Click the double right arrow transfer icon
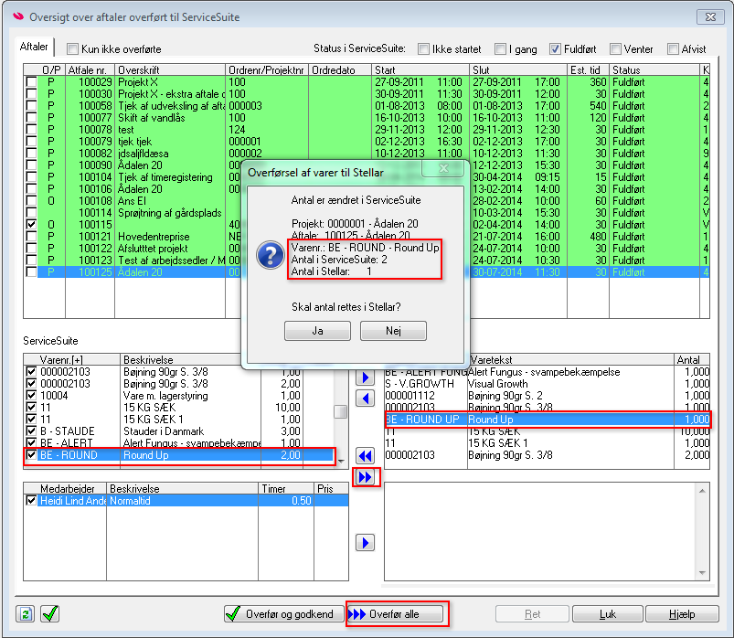The image size is (734, 638). 365,476
